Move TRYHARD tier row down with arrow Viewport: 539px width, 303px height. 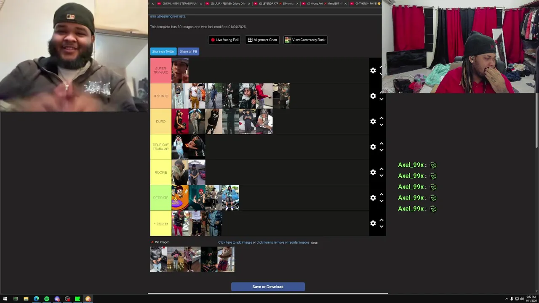click(382, 99)
